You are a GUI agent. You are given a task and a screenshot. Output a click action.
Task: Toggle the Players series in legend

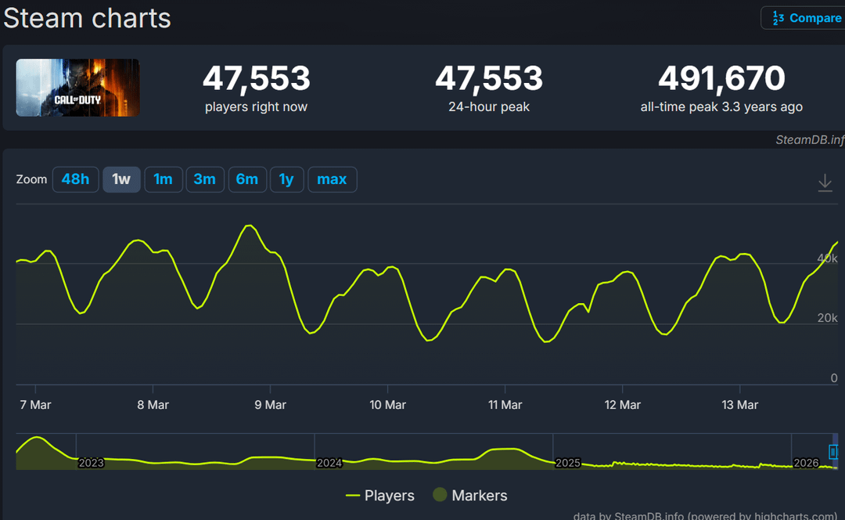click(380, 496)
